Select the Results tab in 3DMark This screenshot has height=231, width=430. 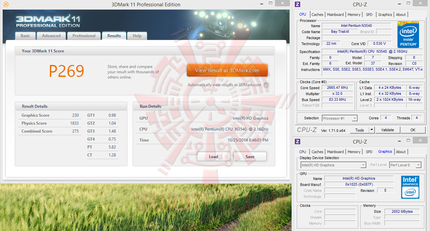[x=114, y=36]
